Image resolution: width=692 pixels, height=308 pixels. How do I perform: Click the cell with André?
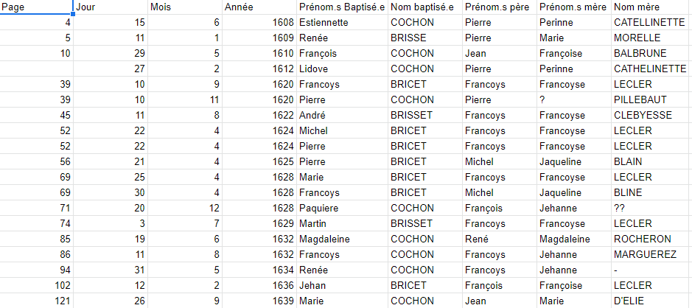tap(341, 115)
